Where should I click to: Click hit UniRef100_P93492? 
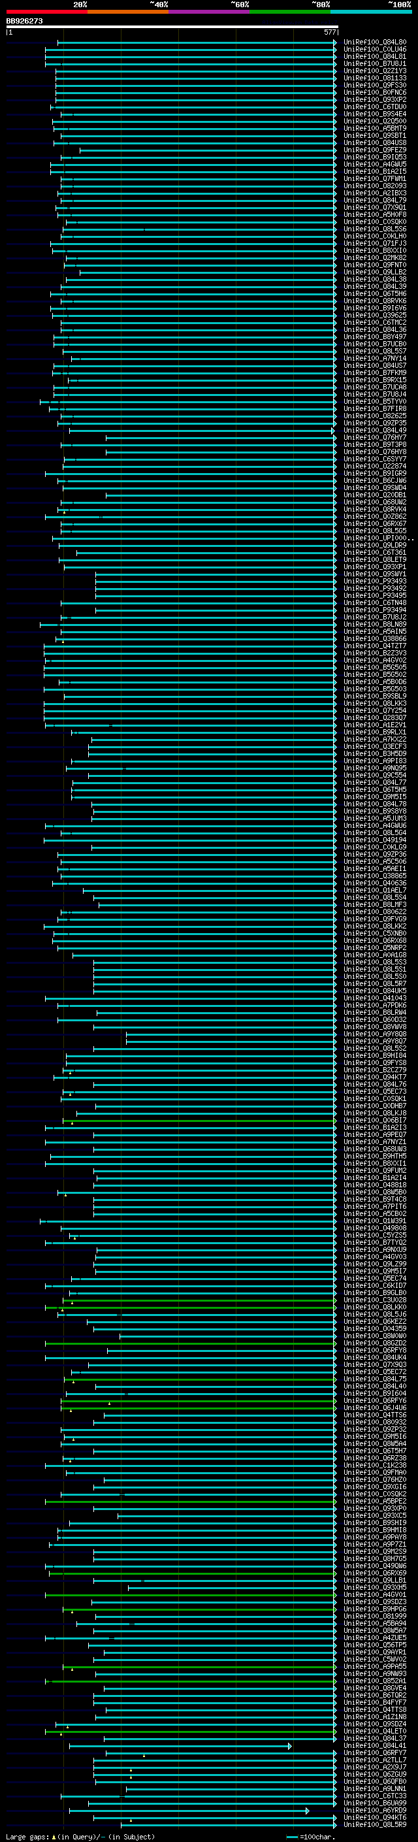375,589
